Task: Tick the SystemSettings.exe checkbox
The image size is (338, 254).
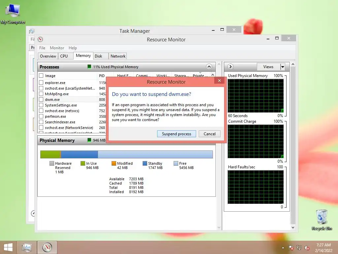Action: click(41, 105)
